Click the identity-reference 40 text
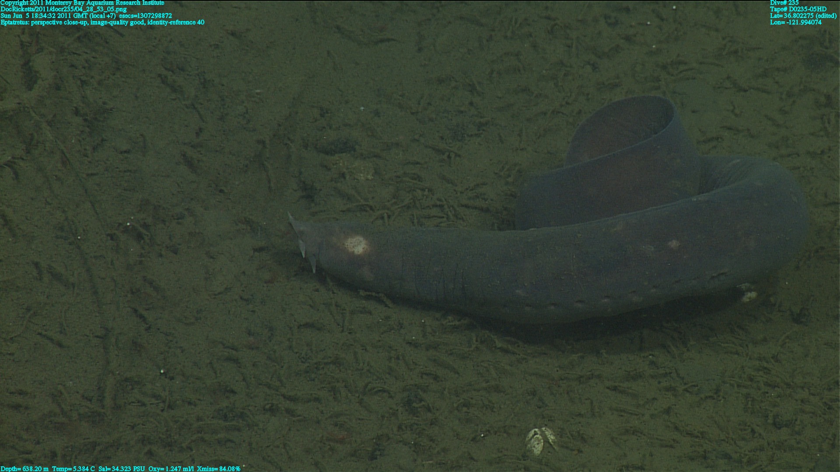 pyautogui.click(x=176, y=22)
